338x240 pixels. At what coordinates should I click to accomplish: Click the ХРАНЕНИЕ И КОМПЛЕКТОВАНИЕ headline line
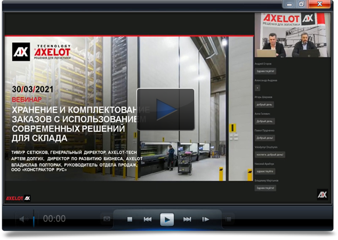click(81, 110)
